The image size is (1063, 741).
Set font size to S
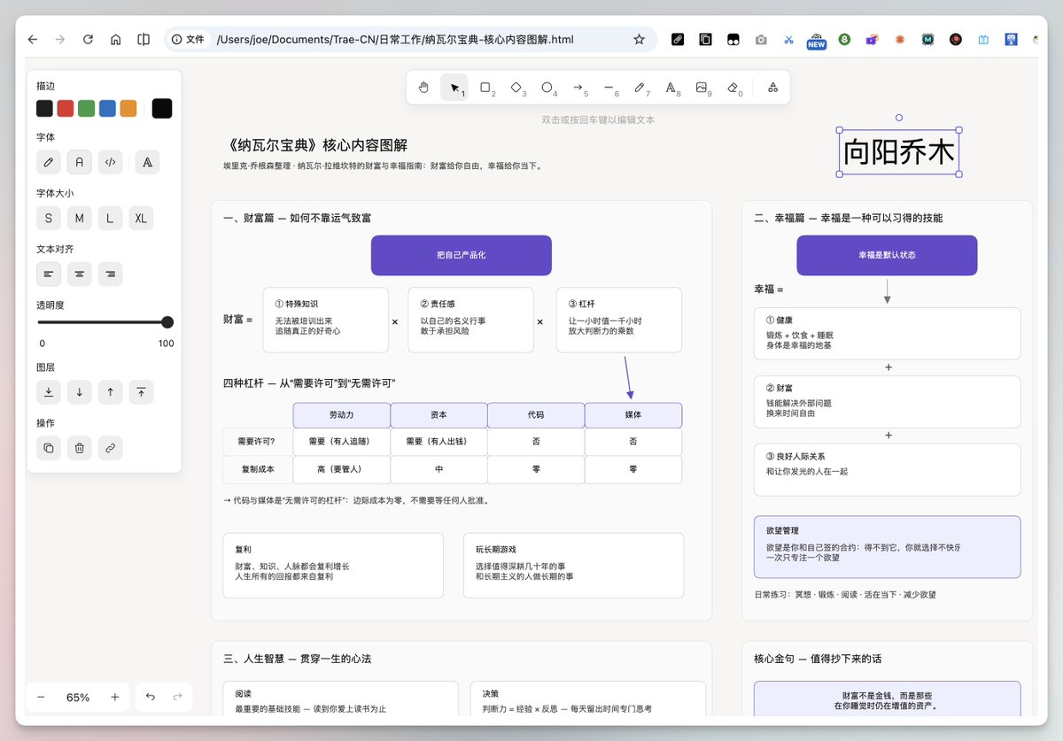coord(49,218)
